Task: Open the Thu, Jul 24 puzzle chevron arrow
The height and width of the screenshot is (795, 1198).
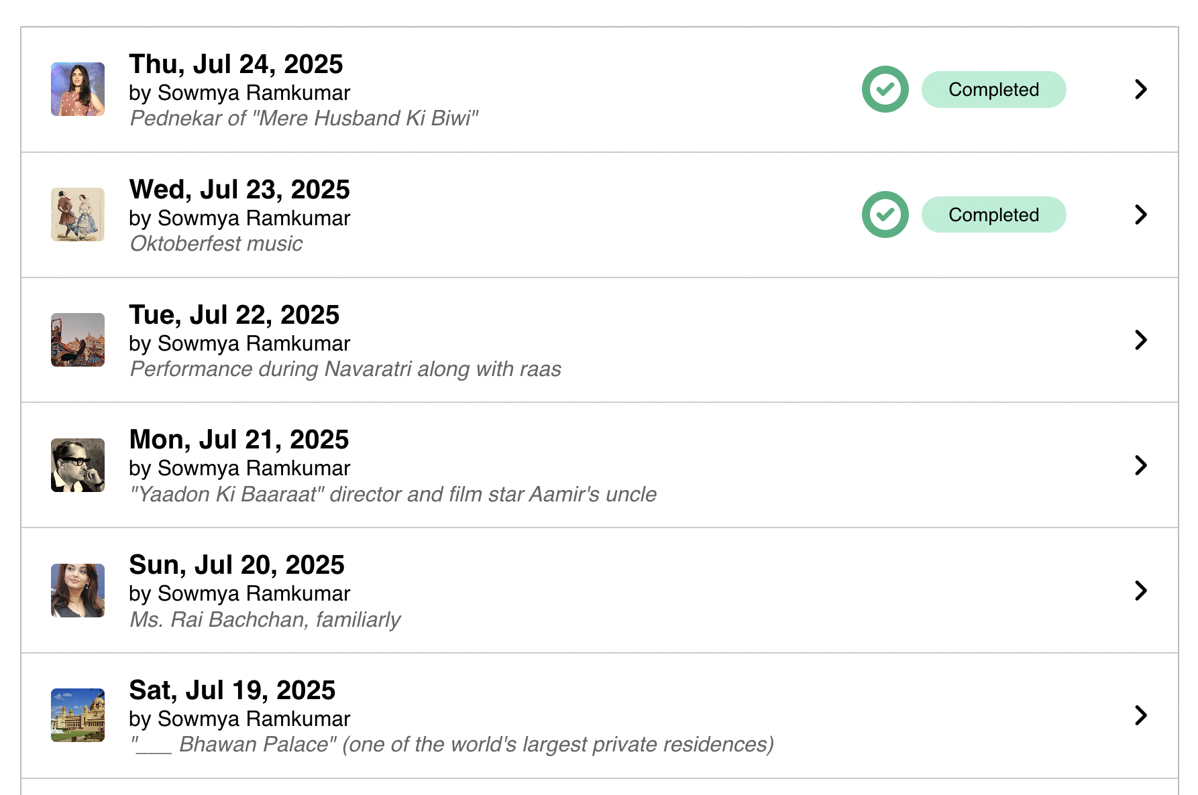Action: coord(1140,89)
